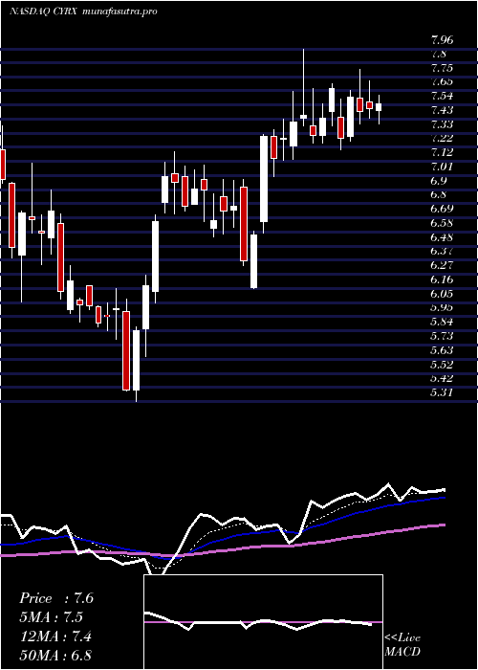The width and height of the screenshot is (478, 670).
Task: Click the 7.96 price axis label
Action: coord(442,40)
